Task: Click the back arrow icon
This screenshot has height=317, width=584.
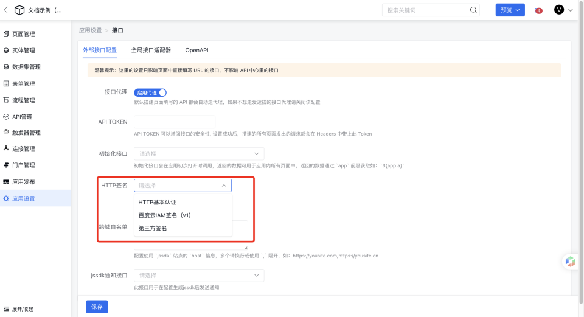Action: tap(6, 10)
